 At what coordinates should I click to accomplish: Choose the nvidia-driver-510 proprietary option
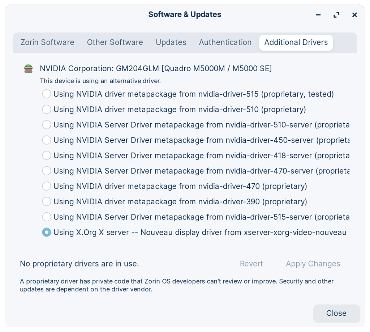click(x=47, y=109)
